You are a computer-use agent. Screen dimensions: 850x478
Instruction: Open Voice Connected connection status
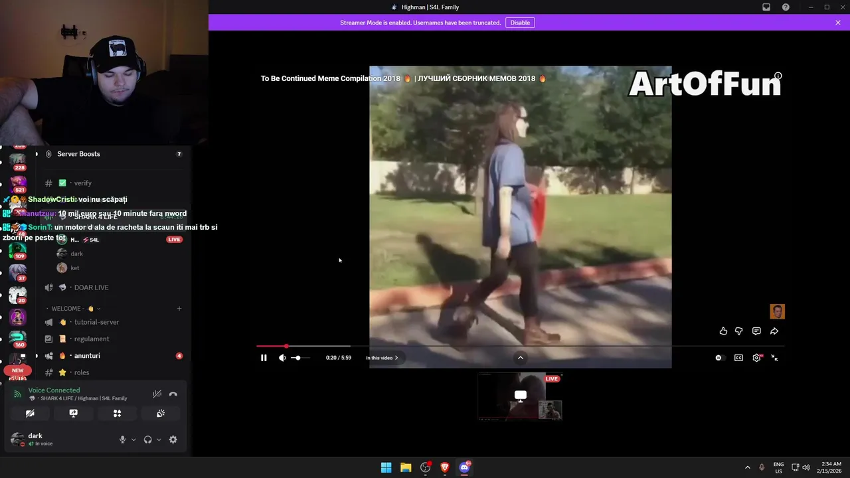(54, 390)
